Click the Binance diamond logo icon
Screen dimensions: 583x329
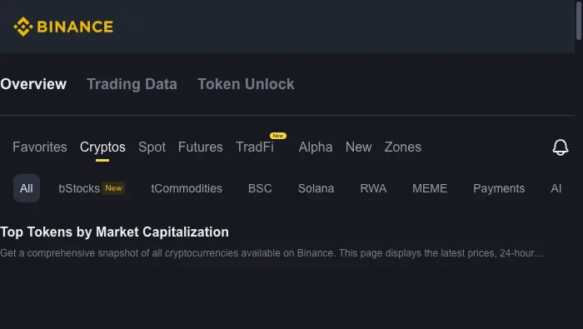tap(23, 27)
